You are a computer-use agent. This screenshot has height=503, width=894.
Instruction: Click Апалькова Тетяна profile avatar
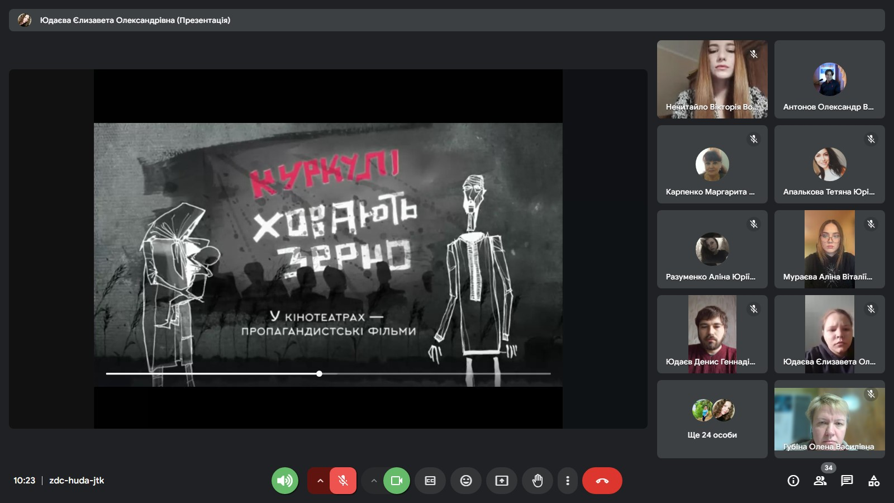pos(830,164)
